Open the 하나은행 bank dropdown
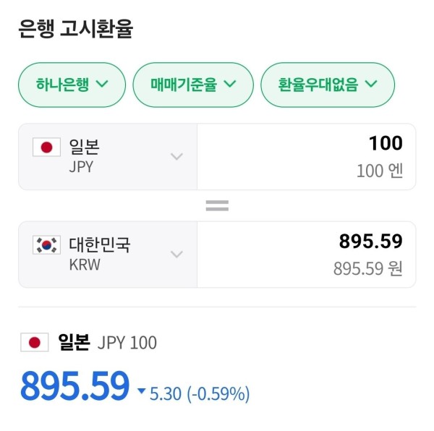 pyautogui.click(x=72, y=85)
